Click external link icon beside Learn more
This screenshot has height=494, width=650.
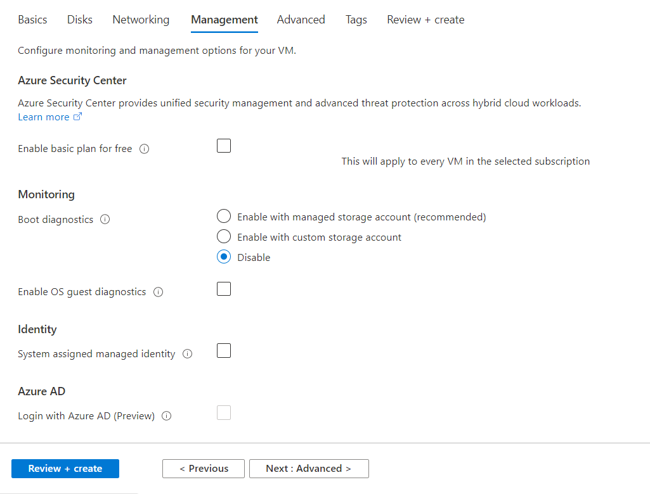pos(78,117)
